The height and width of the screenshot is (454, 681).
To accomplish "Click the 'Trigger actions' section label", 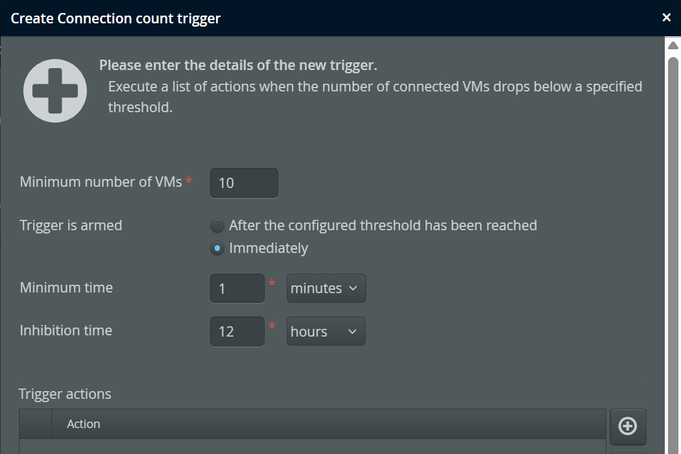I will click(x=65, y=394).
